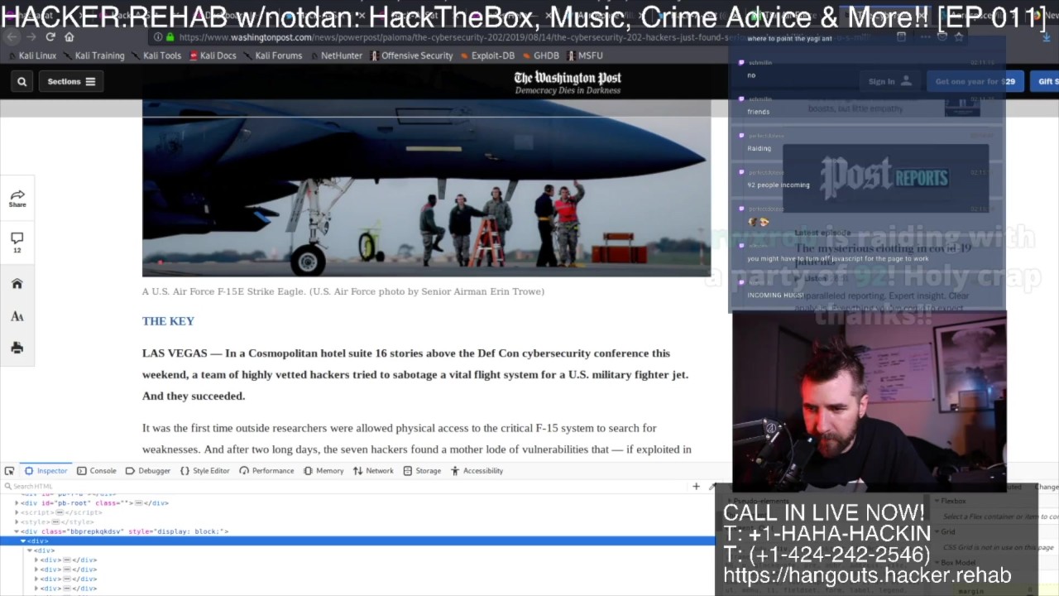Open the NetHunter bookmark
This screenshot has width=1059, height=596.
click(x=336, y=55)
